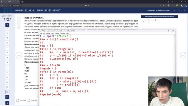Click the code line open('27A.txt')
188x106 pixels.
56,36
